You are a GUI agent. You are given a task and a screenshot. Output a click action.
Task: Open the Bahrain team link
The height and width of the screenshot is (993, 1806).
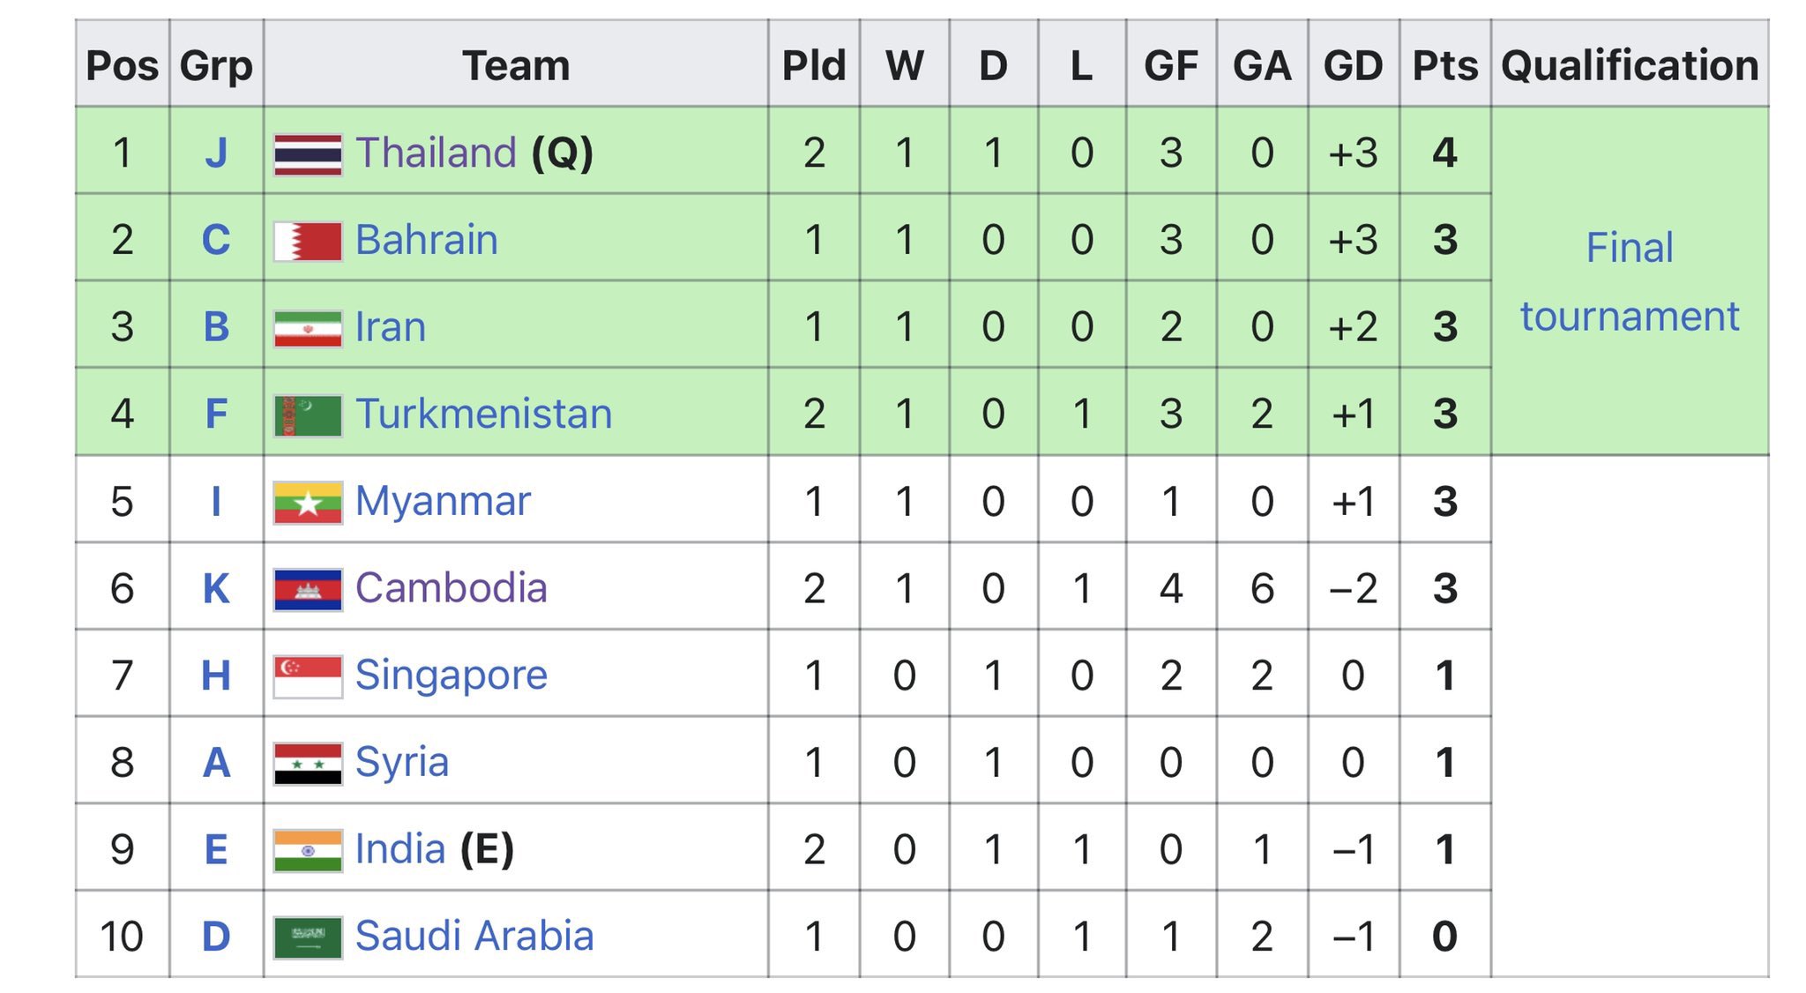point(427,240)
